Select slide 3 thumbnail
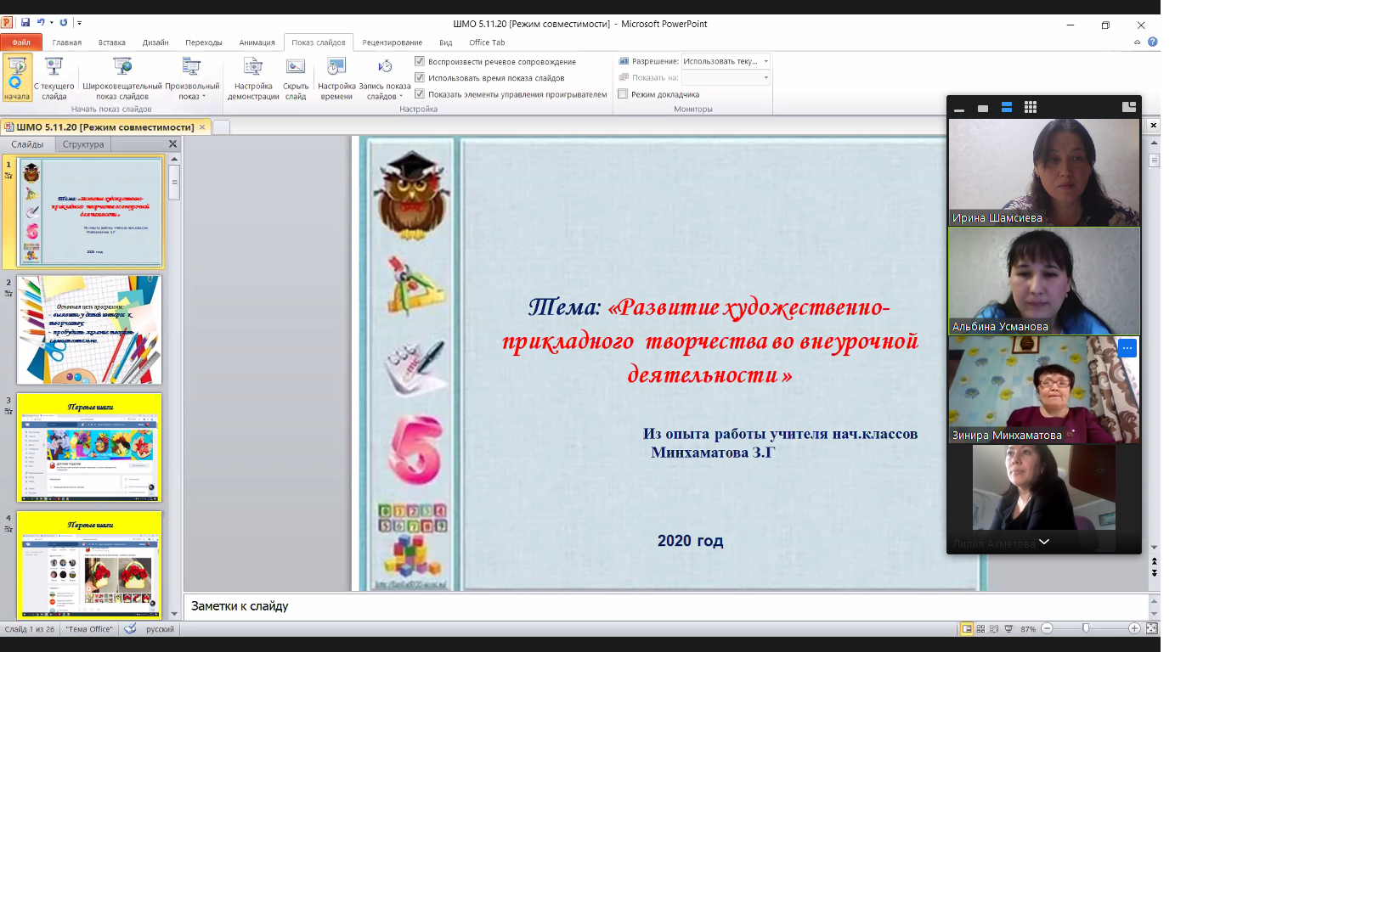Screen dimensions: 1384x900 pyautogui.click(x=89, y=447)
